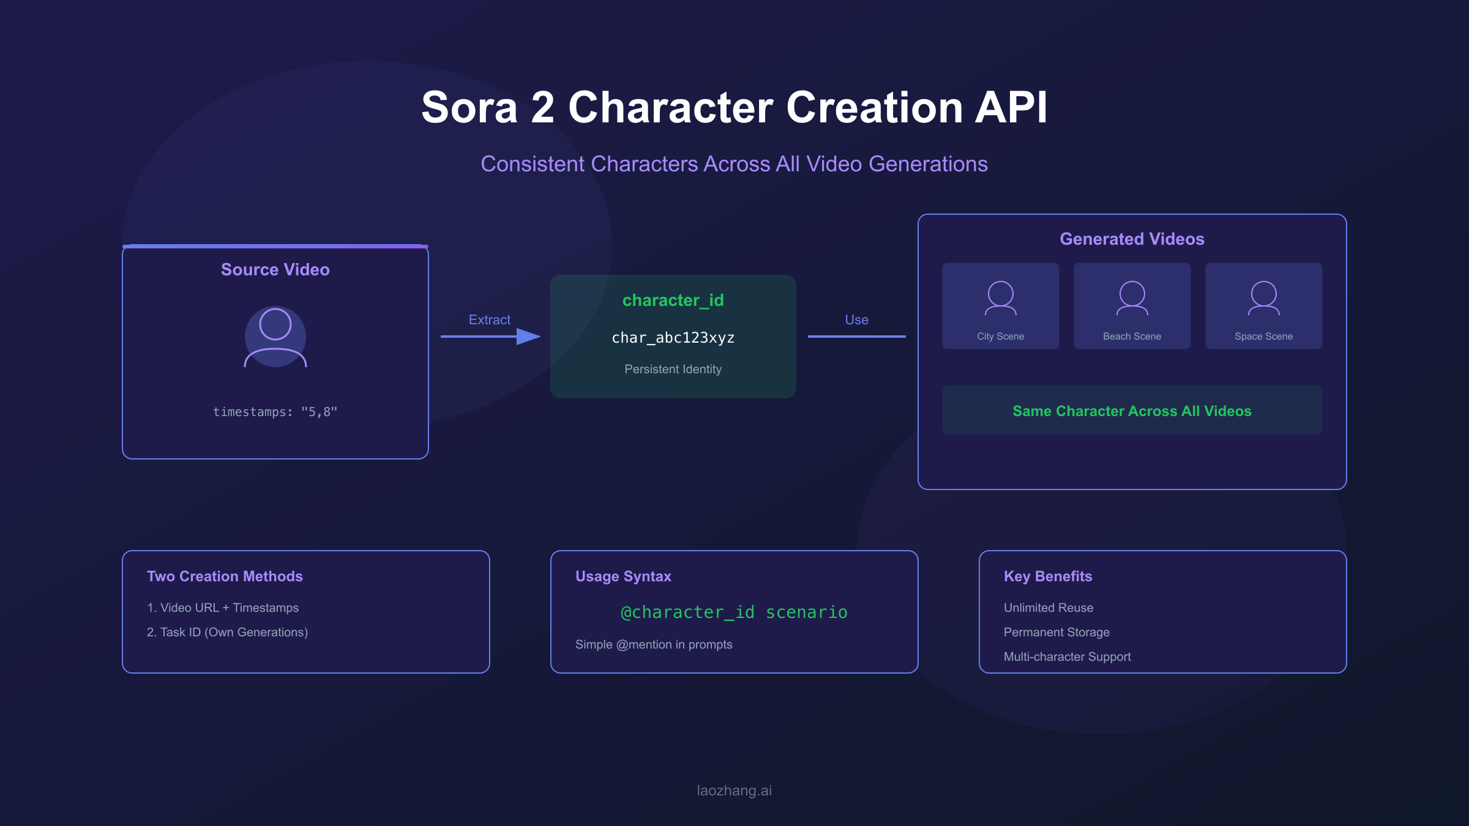Viewport: 1469px width, 826px height.
Task: Click the green character_id label
Action: [673, 300]
